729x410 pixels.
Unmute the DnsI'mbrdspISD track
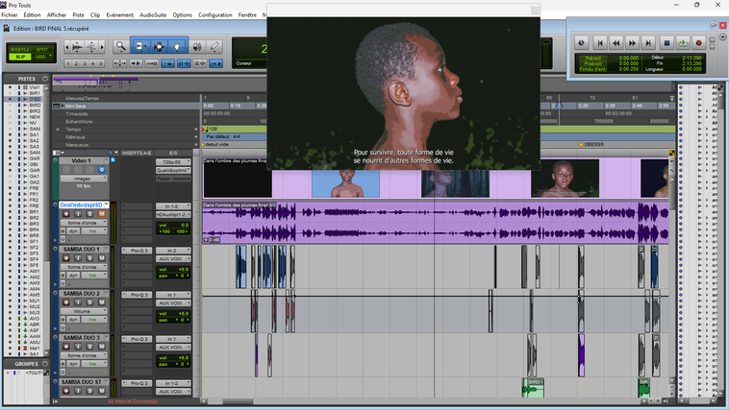click(x=101, y=214)
